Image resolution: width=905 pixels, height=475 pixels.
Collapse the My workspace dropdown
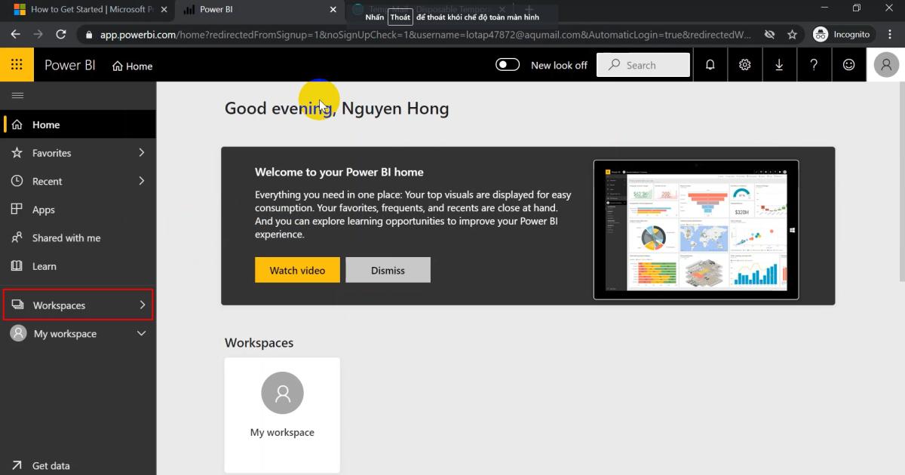click(140, 332)
